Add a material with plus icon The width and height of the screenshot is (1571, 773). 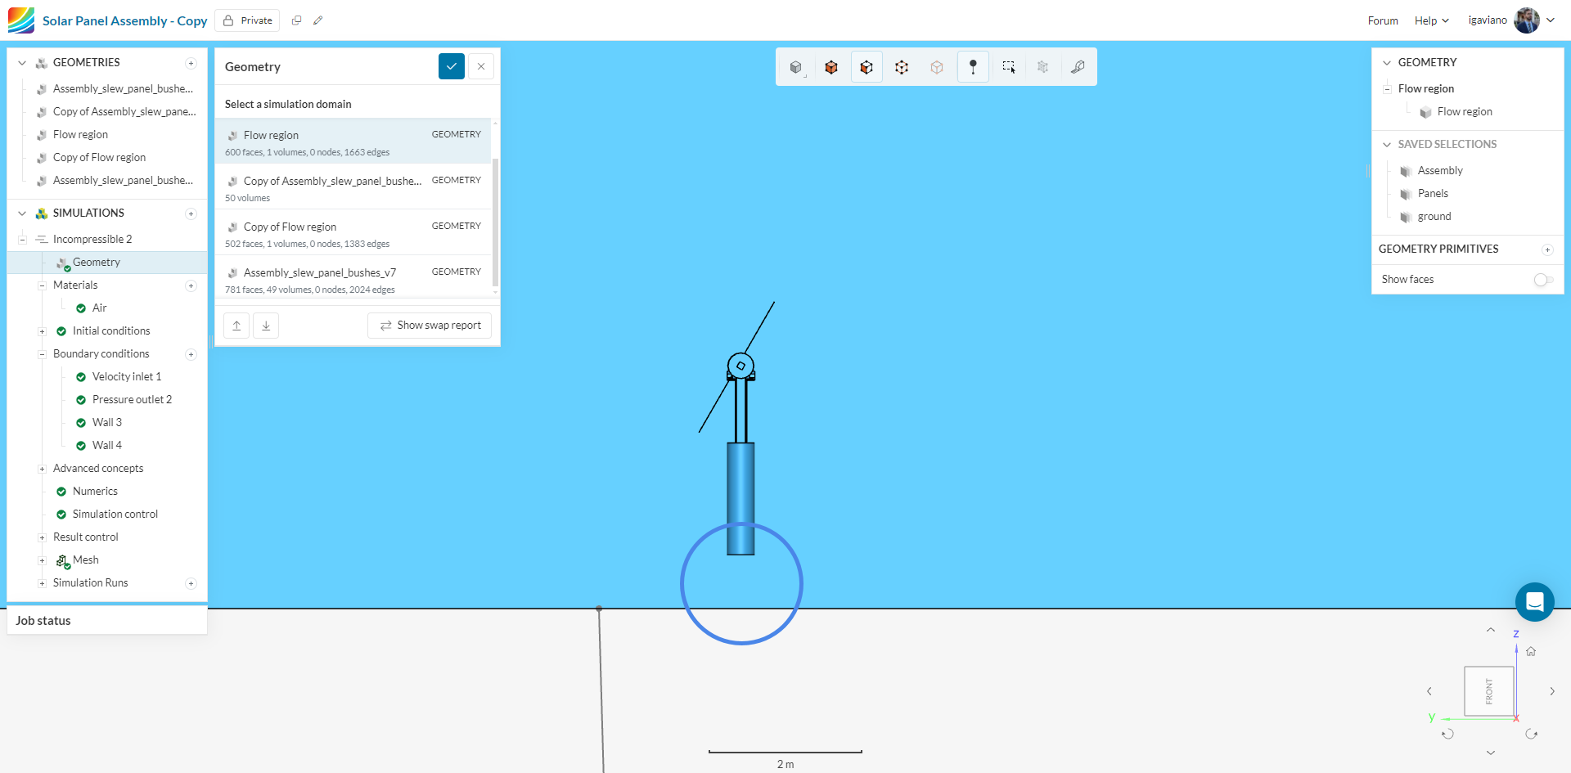coord(191,285)
